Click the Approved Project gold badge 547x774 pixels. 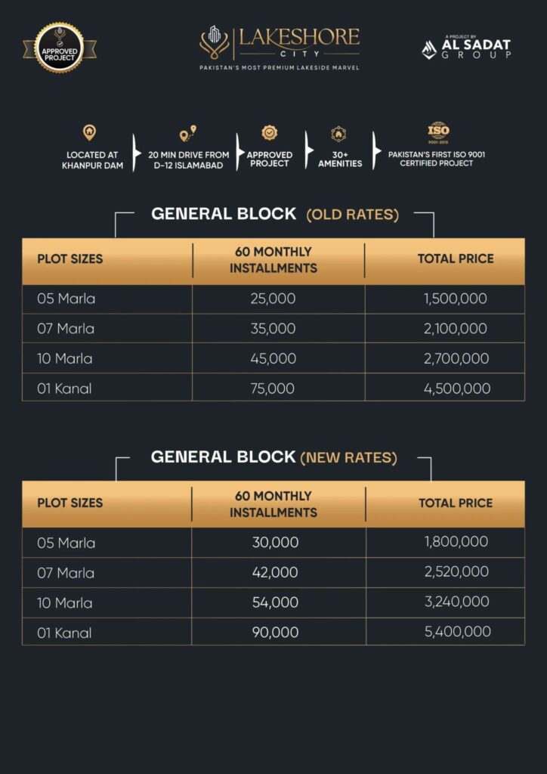pyautogui.click(x=60, y=48)
